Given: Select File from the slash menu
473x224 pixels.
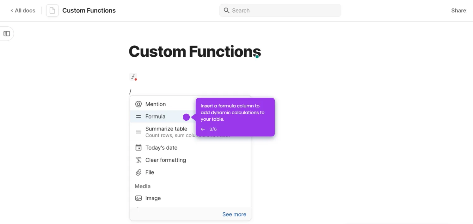Looking at the screenshot, I should (x=190, y=172).
